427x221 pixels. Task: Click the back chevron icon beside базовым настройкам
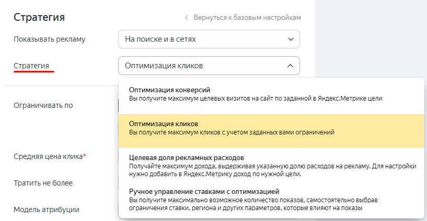187,18
